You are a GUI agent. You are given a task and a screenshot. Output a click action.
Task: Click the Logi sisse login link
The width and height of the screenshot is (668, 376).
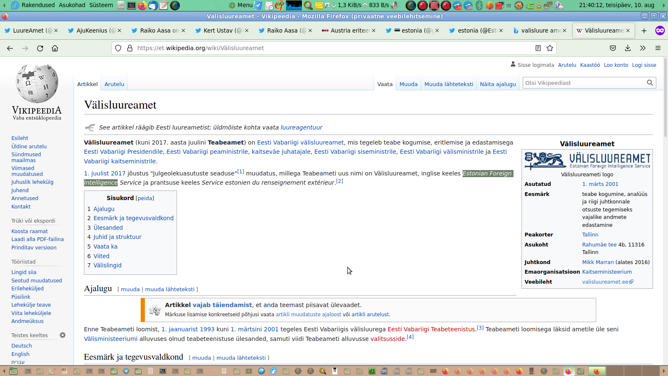point(644,65)
